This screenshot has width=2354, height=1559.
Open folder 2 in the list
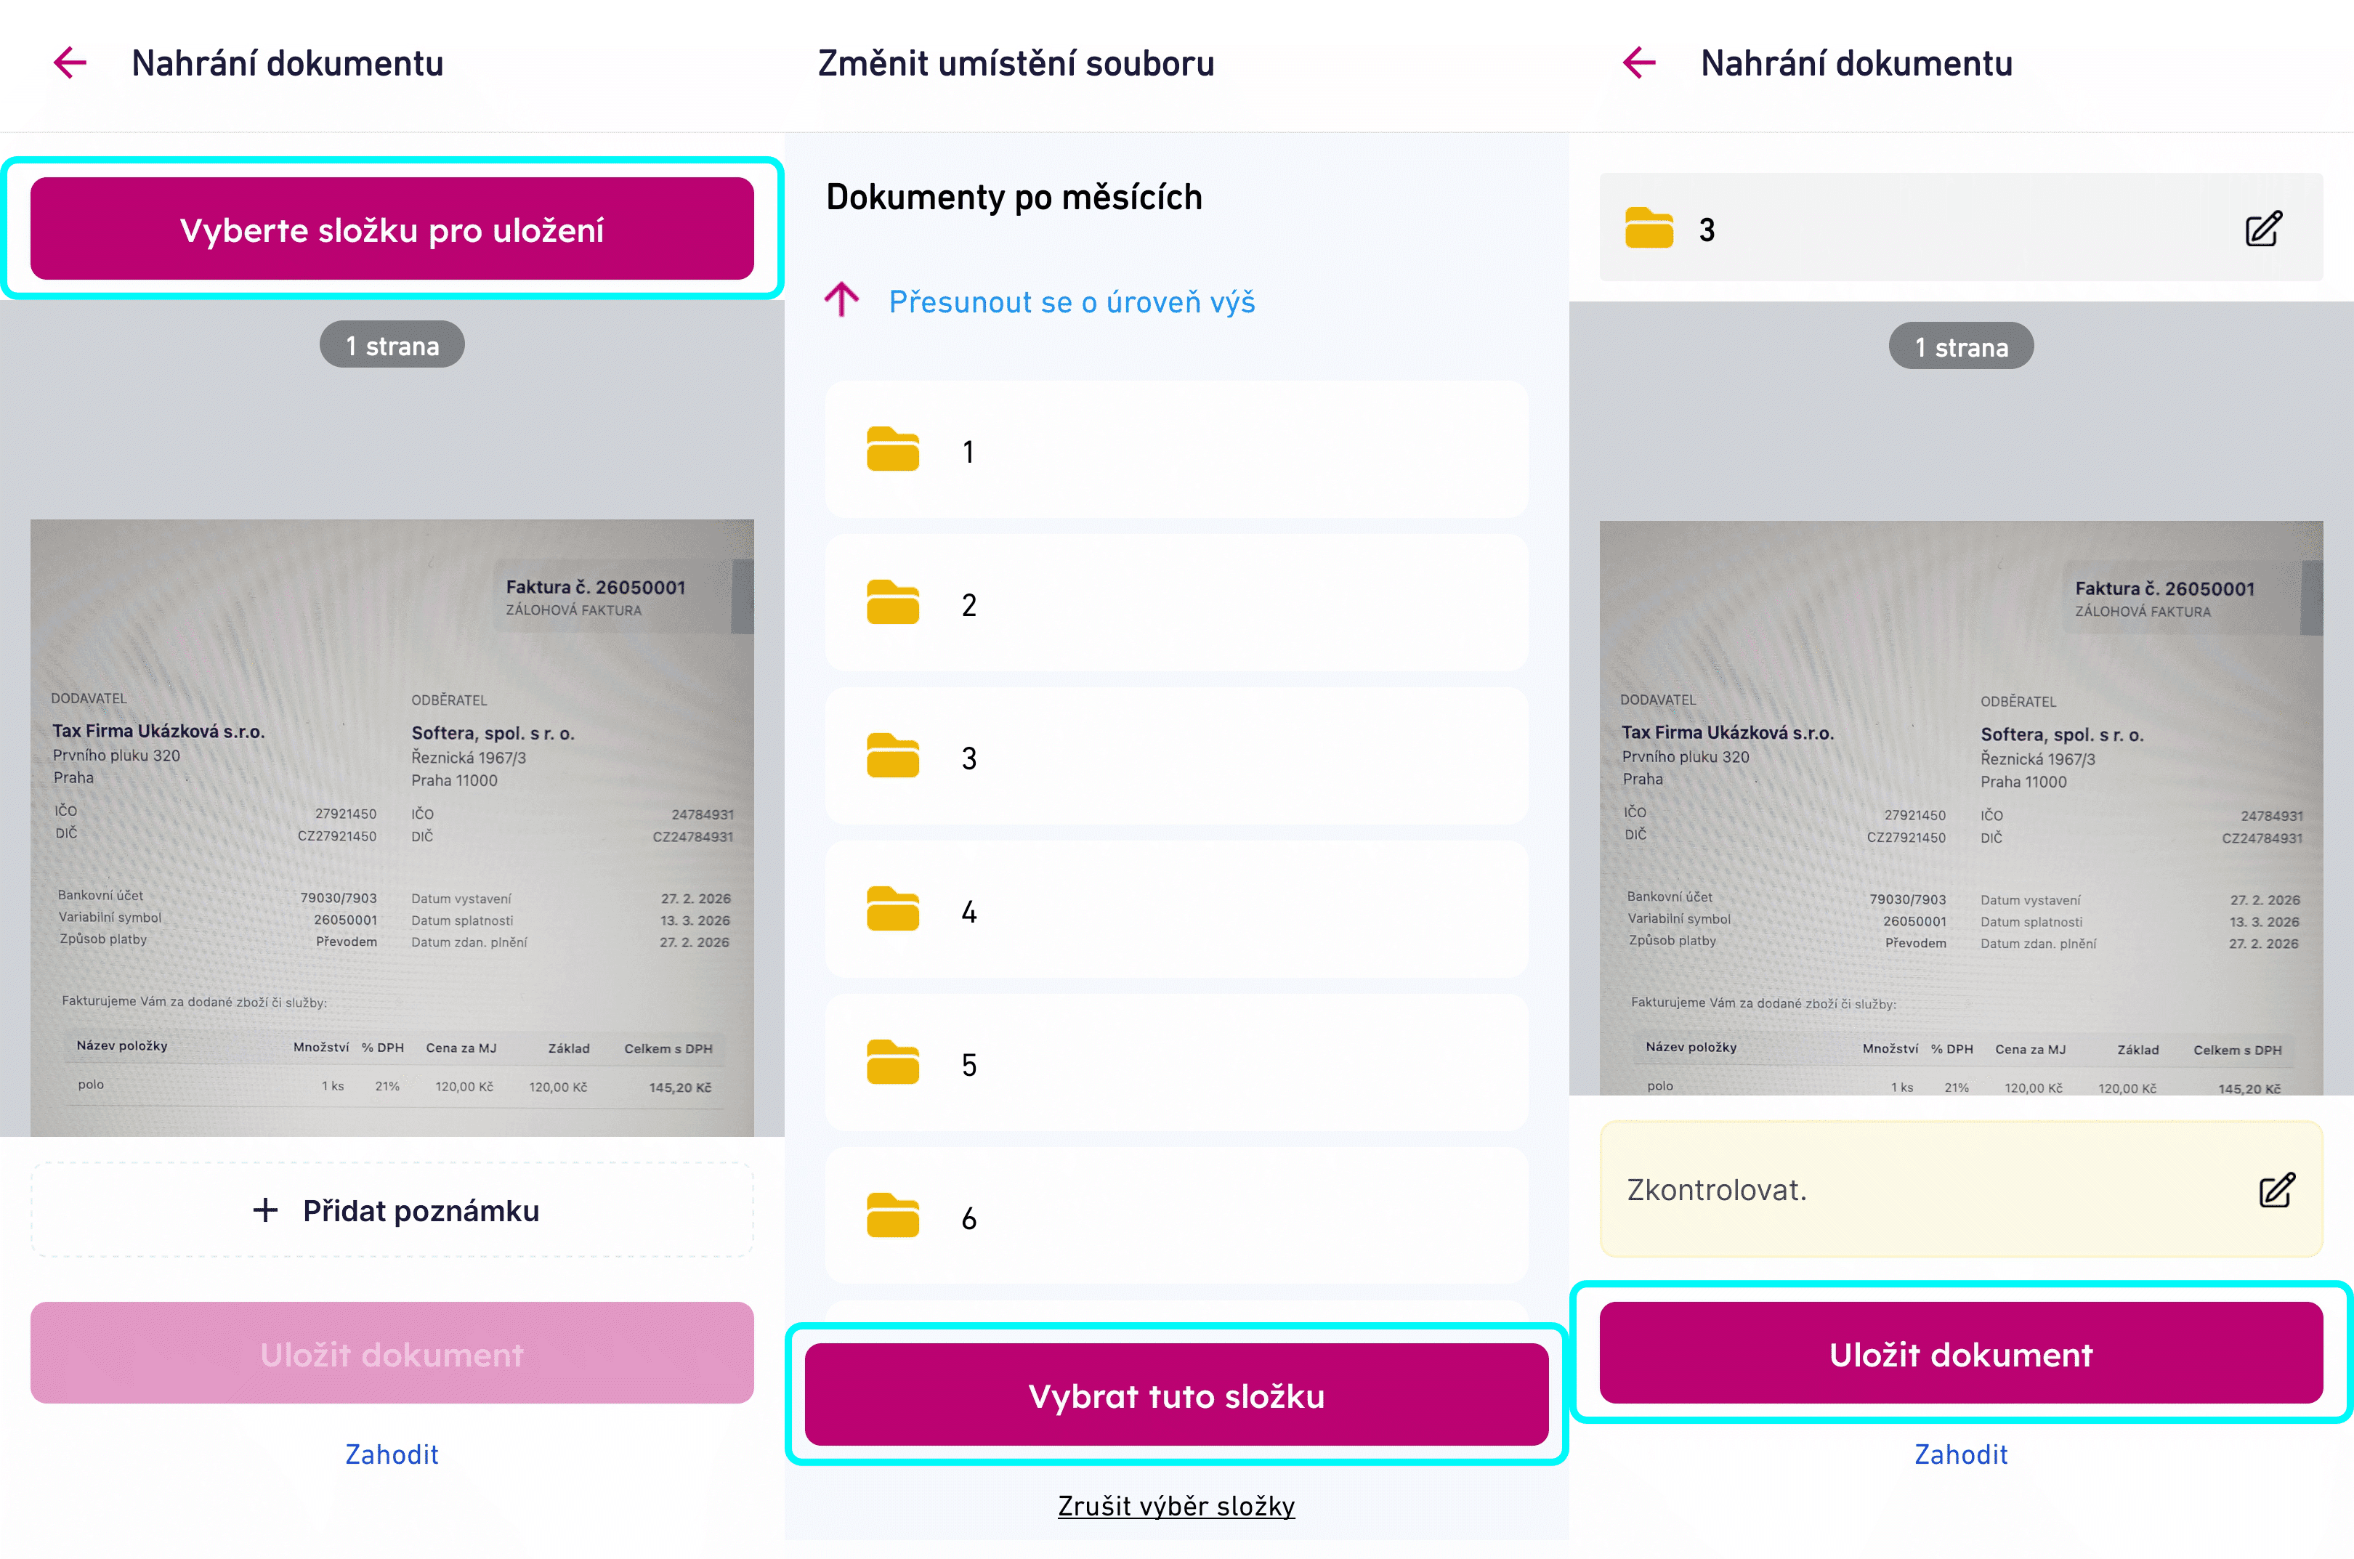coord(1175,604)
